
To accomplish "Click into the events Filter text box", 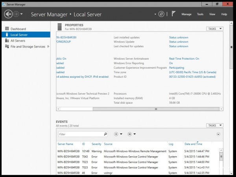I will pos(80,134).
